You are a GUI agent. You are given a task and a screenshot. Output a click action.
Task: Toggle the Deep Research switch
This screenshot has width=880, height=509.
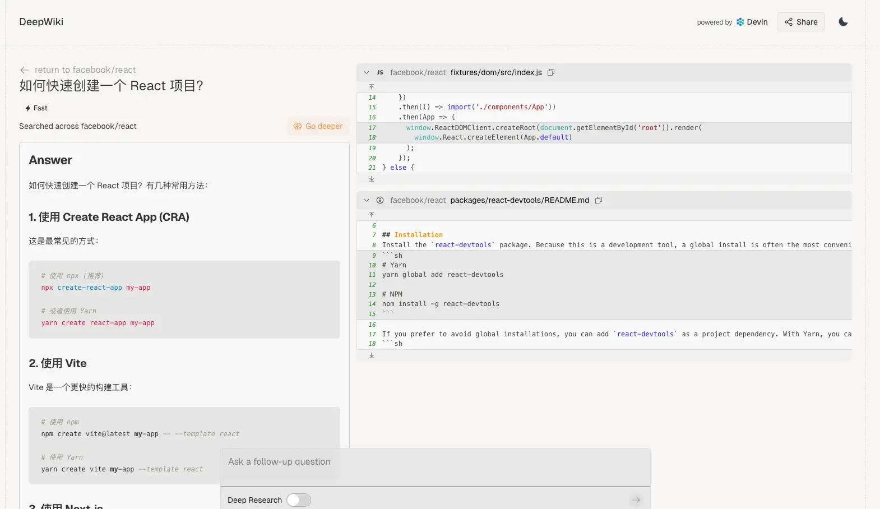coord(299,500)
